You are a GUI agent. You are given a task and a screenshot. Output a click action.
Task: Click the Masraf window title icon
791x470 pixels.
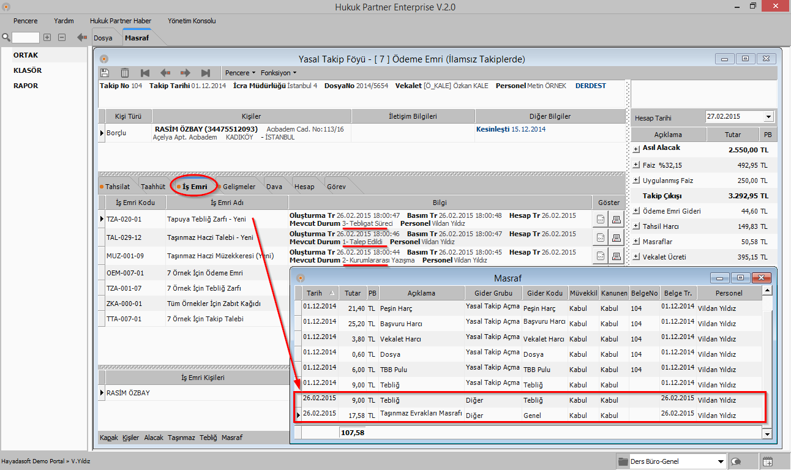coord(301,278)
